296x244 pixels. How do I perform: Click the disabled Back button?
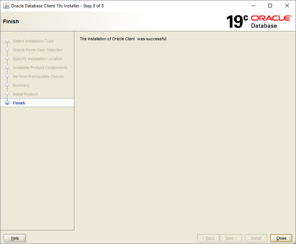coord(208,238)
